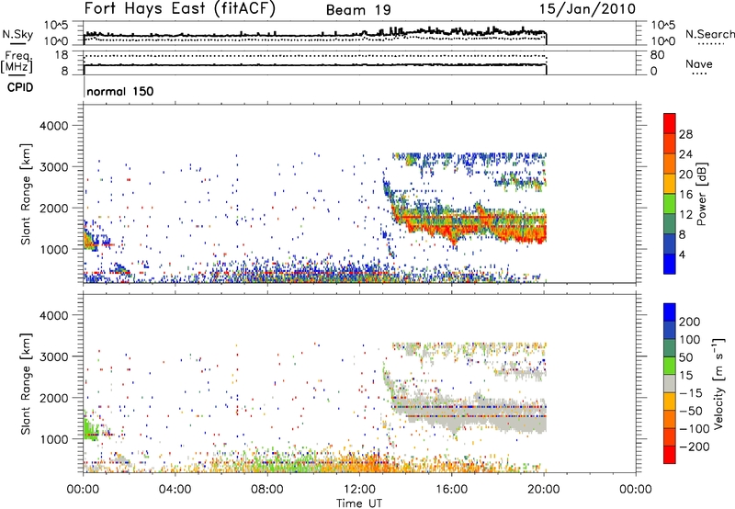Click the '18' tick on frequency axis
Image resolution: width=735 pixels, height=509 pixels.
(x=61, y=55)
